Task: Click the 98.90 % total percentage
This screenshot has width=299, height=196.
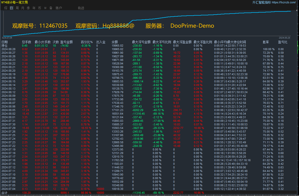Action: (x=86, y=193)
